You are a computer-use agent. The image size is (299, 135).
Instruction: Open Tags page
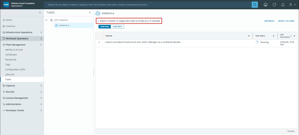tap(8, 65)
